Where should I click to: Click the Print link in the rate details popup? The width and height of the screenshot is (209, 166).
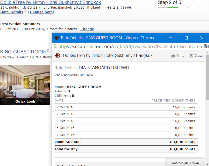point(180,55)
